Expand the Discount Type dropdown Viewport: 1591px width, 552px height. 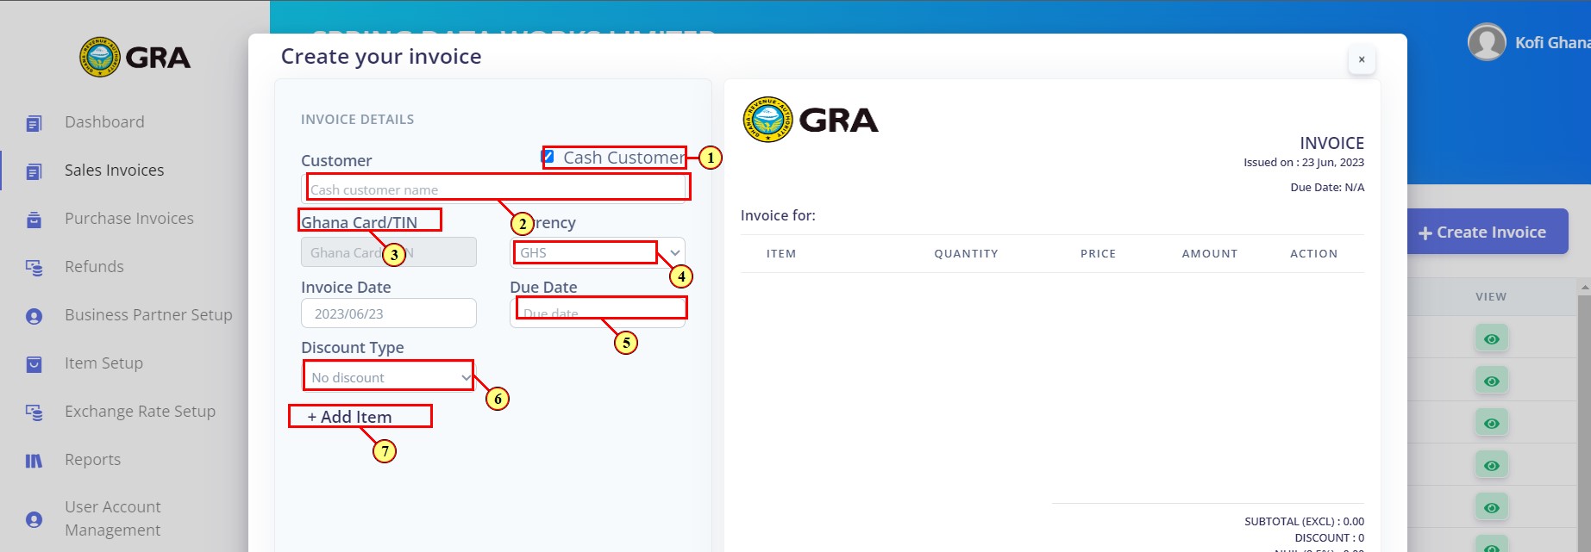[388, 377]
